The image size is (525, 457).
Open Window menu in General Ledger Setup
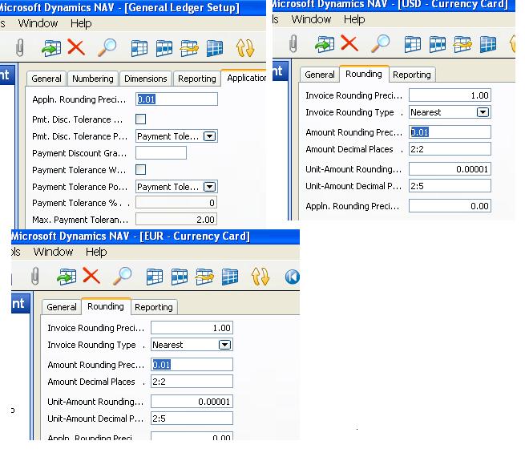[x=38, y=23]
